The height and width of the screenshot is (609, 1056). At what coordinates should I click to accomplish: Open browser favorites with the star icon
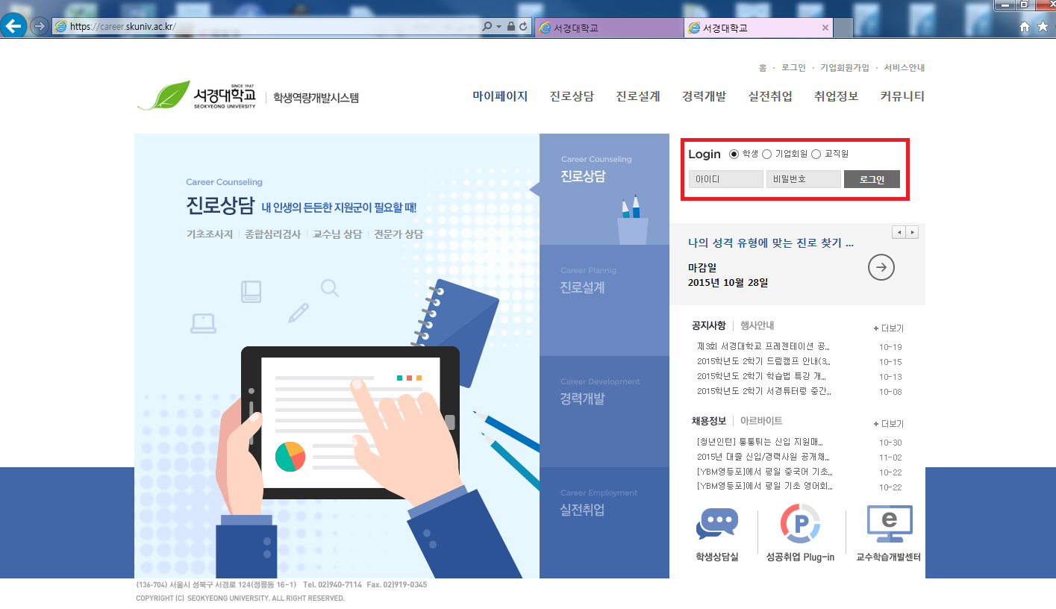pyautogui.click(x=1044, y=27)
